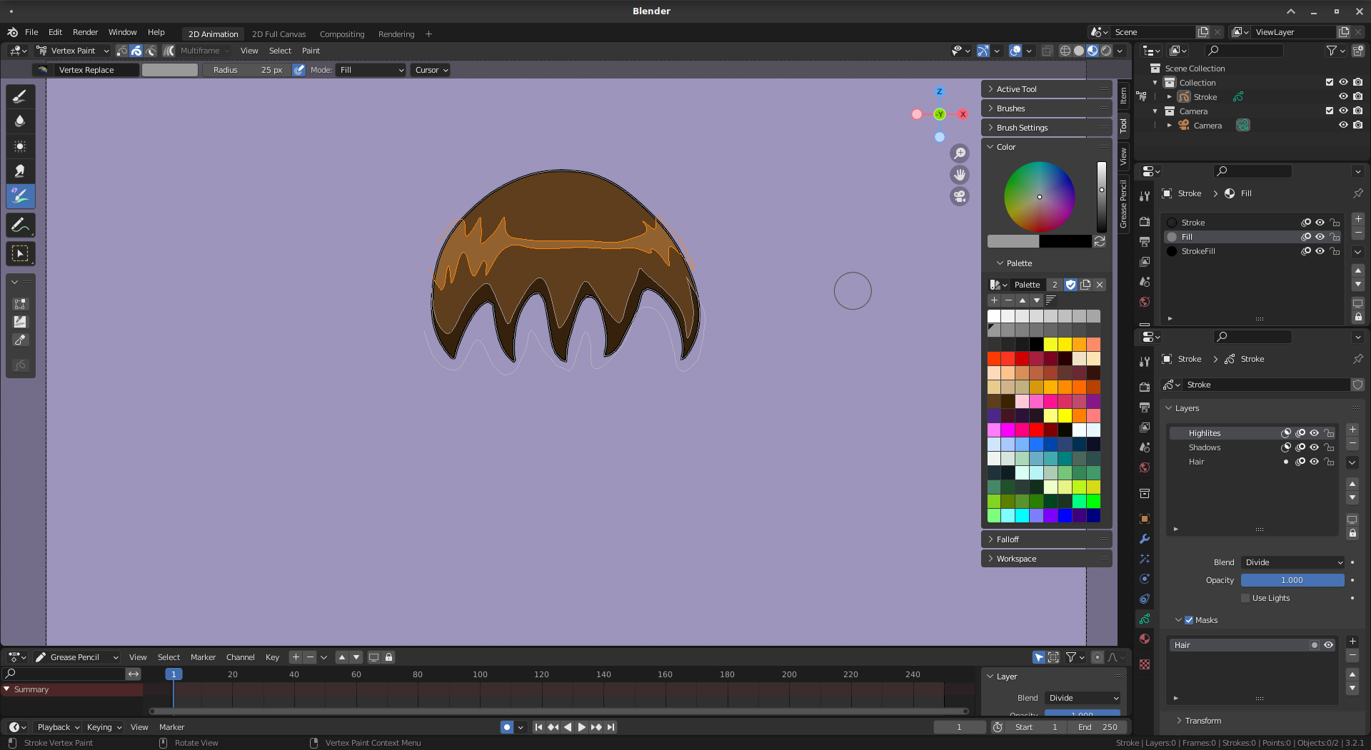Add a new palette color with plus icon

pos(994,300)
